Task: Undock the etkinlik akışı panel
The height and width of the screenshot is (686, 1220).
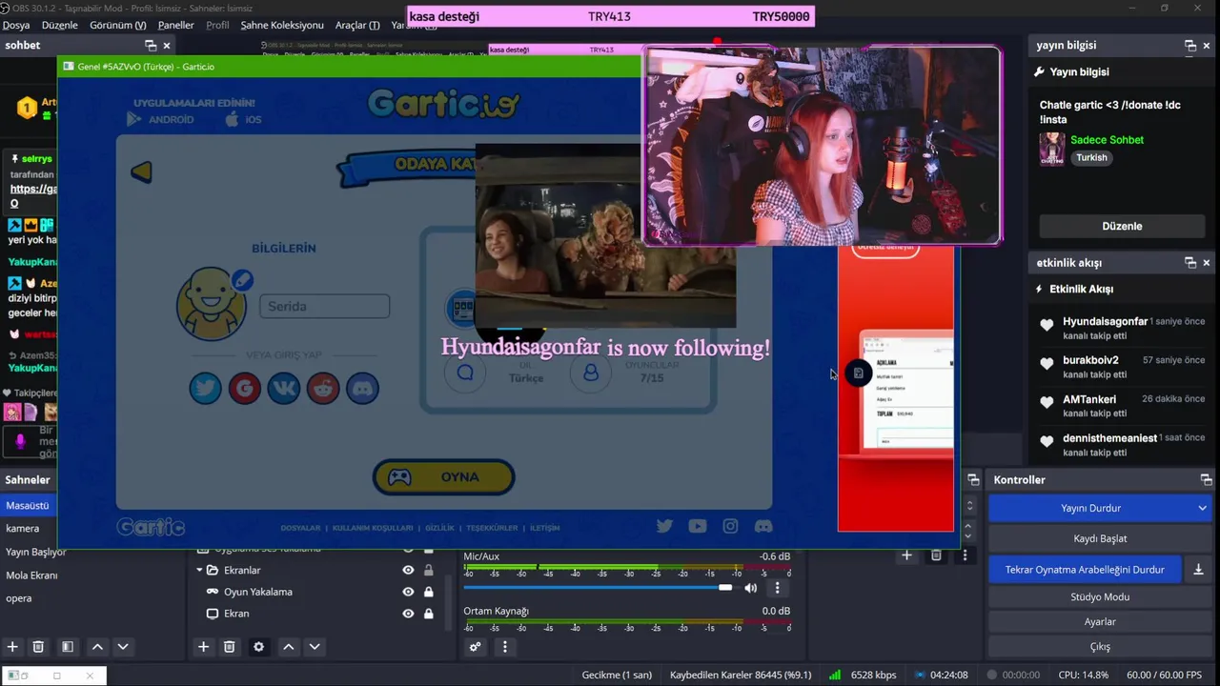Action: click(1190, 263)
